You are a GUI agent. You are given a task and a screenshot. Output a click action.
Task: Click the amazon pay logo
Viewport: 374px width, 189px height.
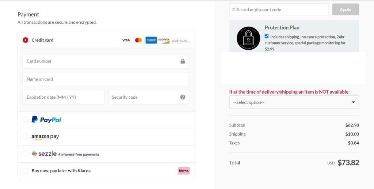(x=45, y=137)
